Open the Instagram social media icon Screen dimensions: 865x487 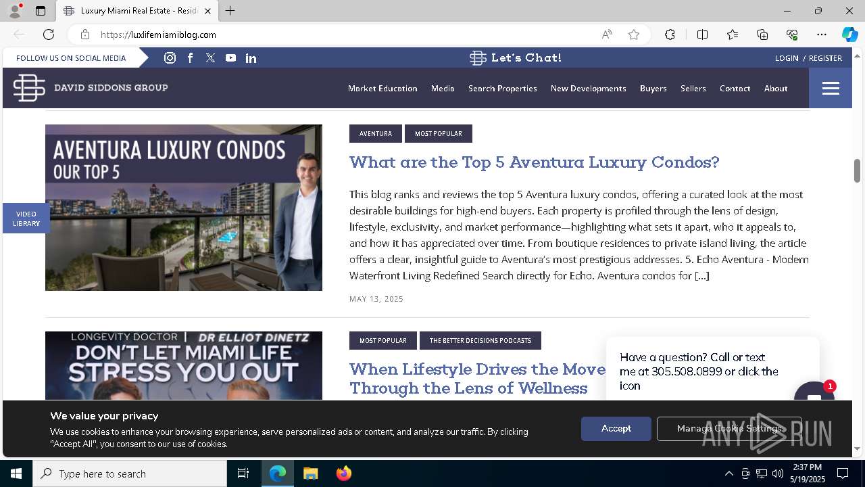170,58
